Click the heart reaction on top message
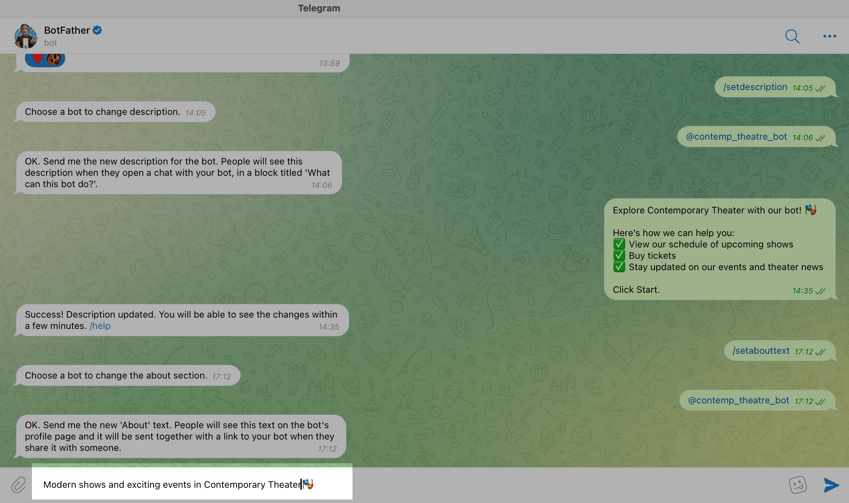The width and height of the screenshot is (849, 503). coord(38,58)
